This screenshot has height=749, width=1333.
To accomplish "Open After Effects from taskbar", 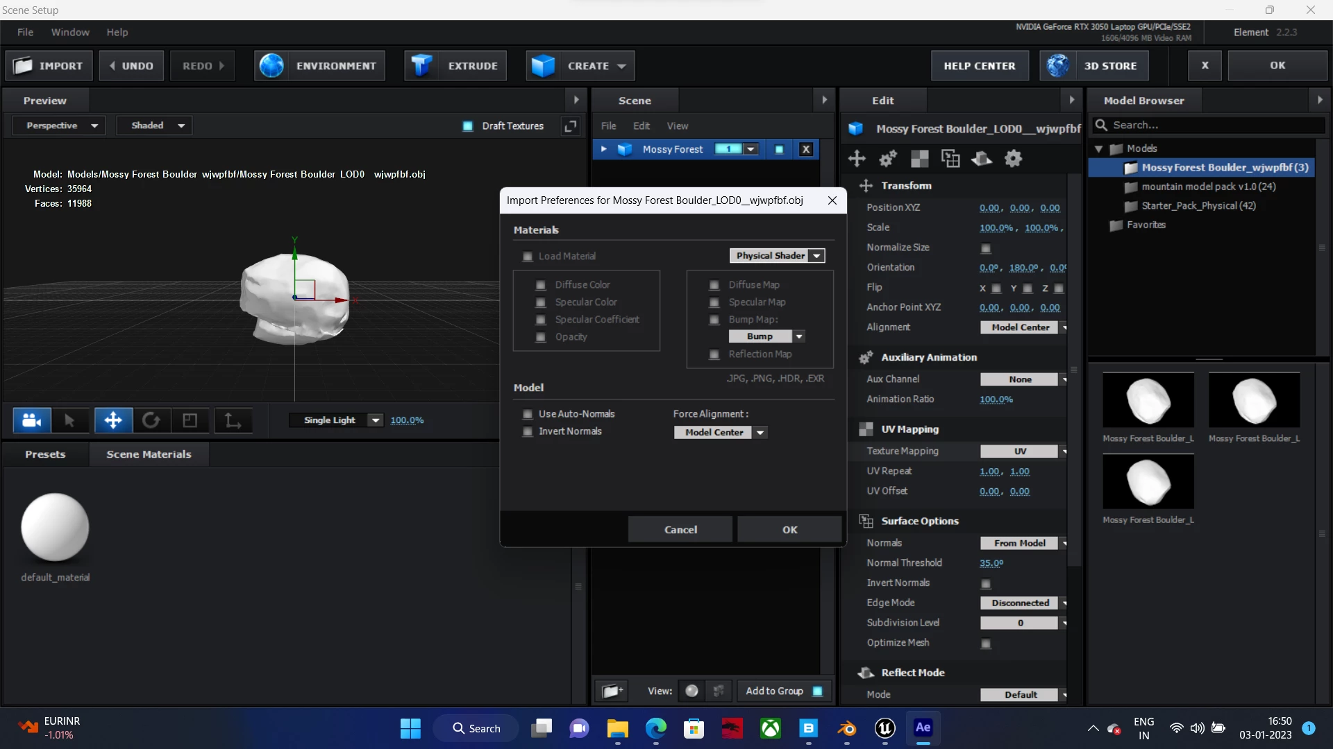I will (923, 728).
